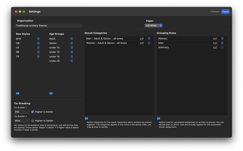The height and width of the screenshot is (151, 243).
Task: Focus the Tie-Breaker 2 name field
Action: click(x=22, y=120)
